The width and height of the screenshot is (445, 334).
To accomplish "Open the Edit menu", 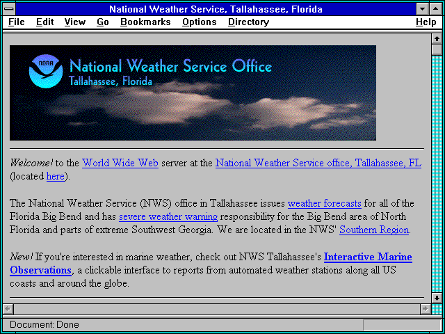I will tap(44, 22).
